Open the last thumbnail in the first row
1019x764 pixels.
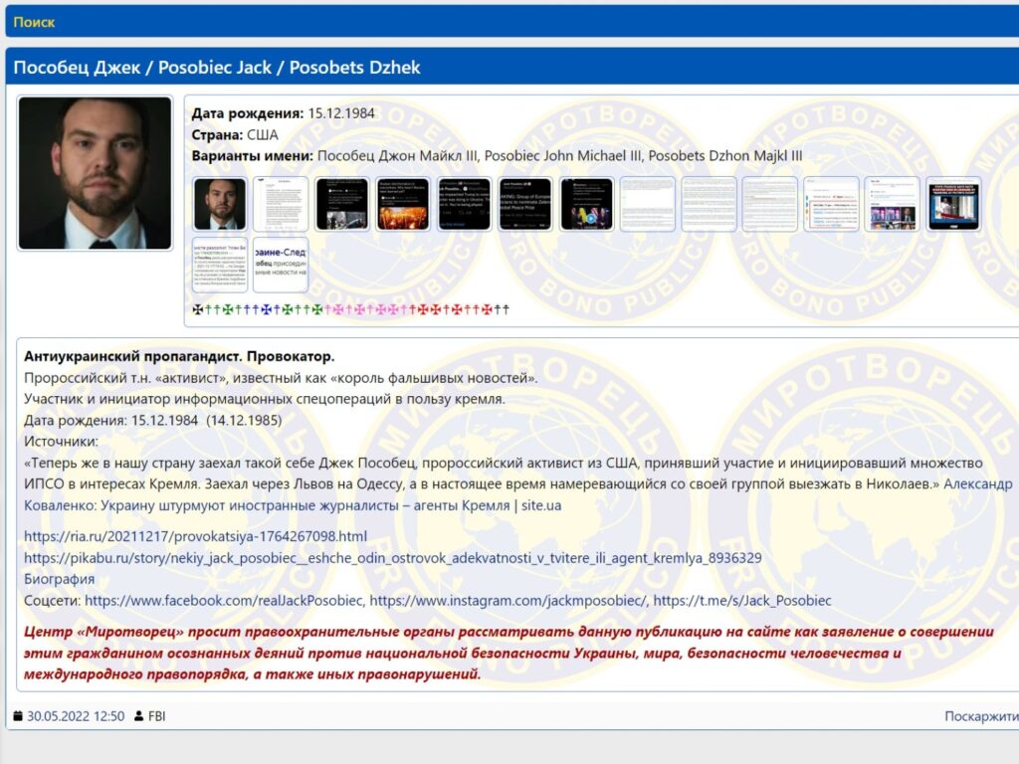952,204
